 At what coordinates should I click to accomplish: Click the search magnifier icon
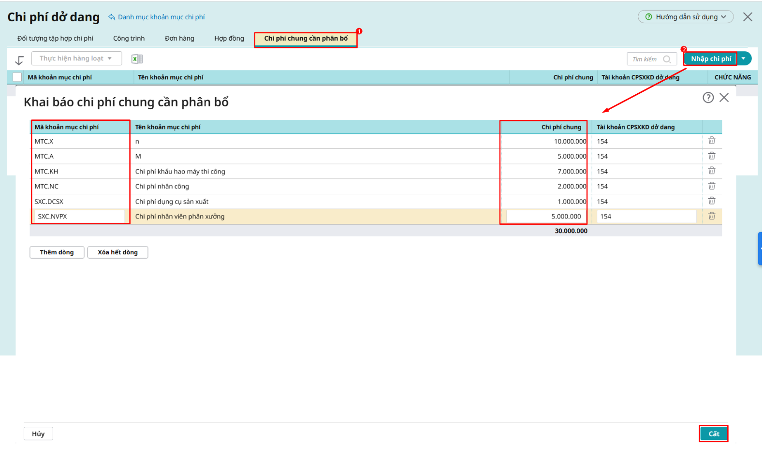(667, 59)
